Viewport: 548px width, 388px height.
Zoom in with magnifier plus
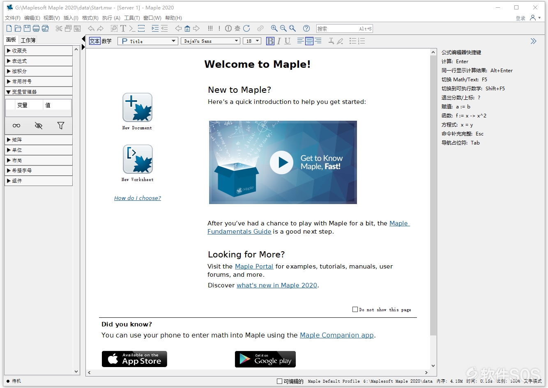tap(274, 28)
